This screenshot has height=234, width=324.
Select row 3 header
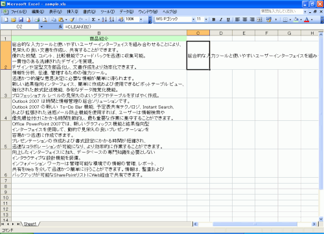[x=6, y=84]
